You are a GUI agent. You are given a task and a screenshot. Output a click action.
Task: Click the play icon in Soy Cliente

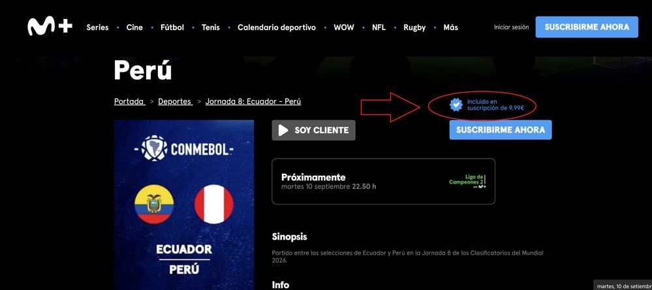pos(283,130)
